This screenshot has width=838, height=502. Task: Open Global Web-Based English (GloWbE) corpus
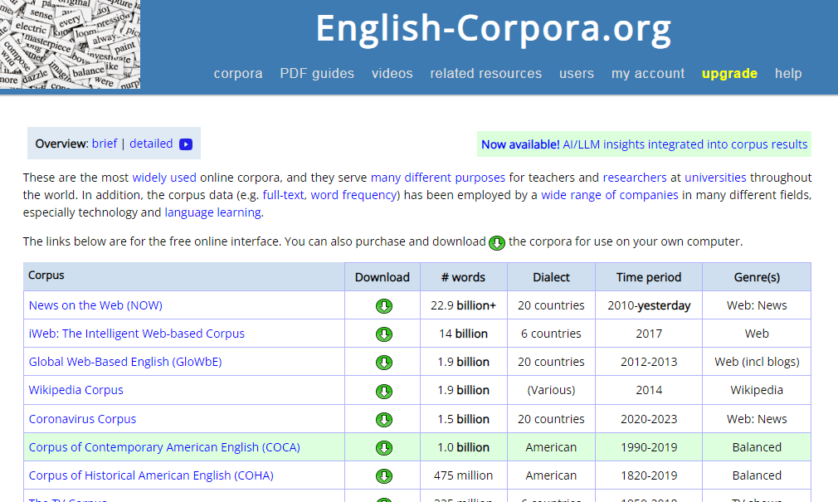(x=125, y=362)
